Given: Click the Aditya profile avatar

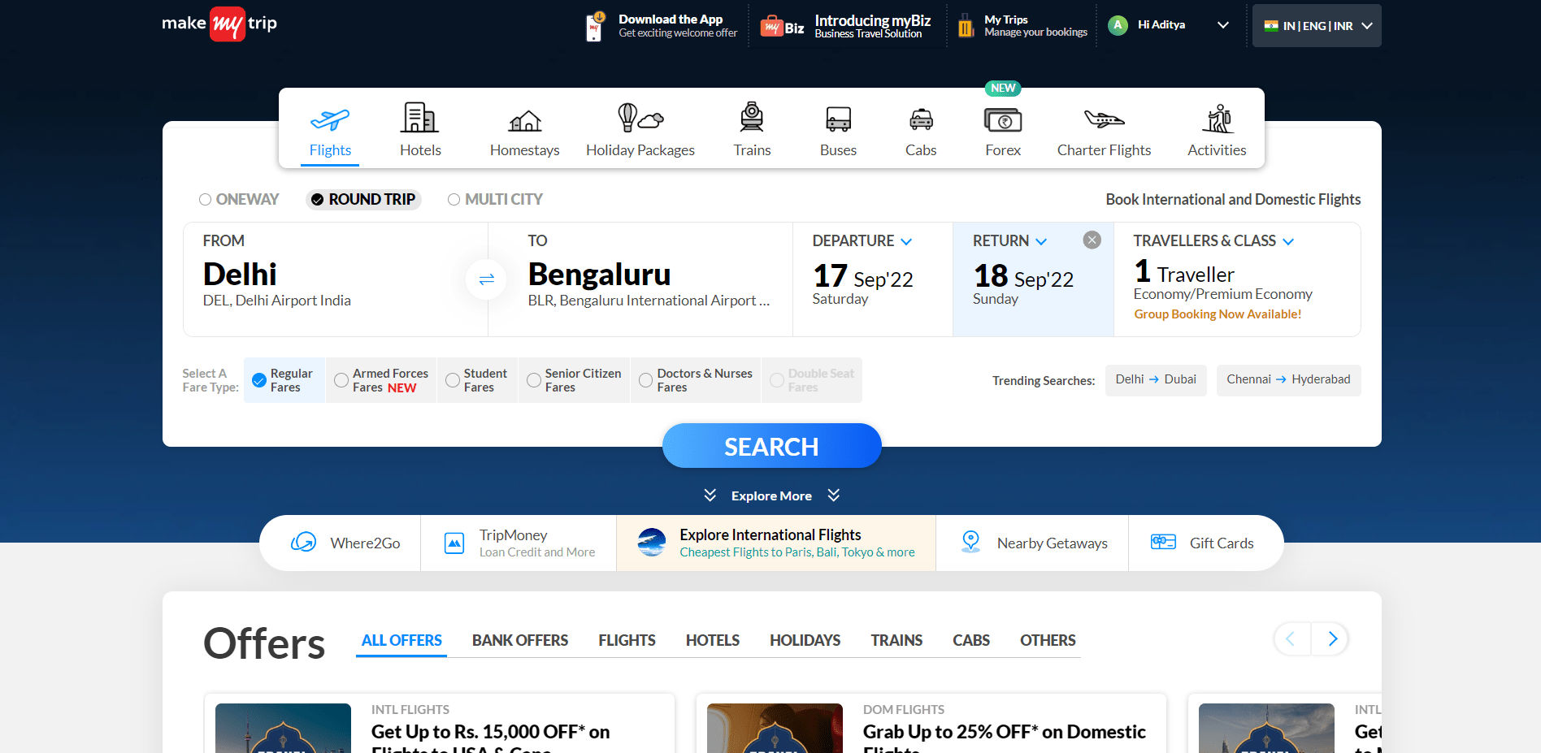Looking at the screenshot, I should [1118, 25].
